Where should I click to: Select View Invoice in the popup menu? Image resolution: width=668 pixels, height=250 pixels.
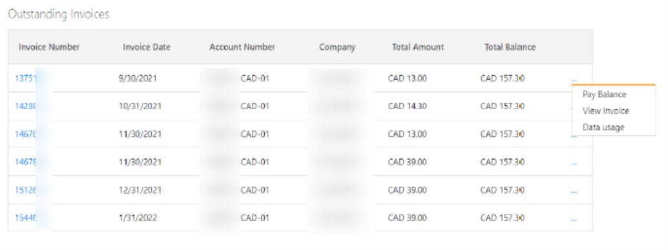[605, 110]
